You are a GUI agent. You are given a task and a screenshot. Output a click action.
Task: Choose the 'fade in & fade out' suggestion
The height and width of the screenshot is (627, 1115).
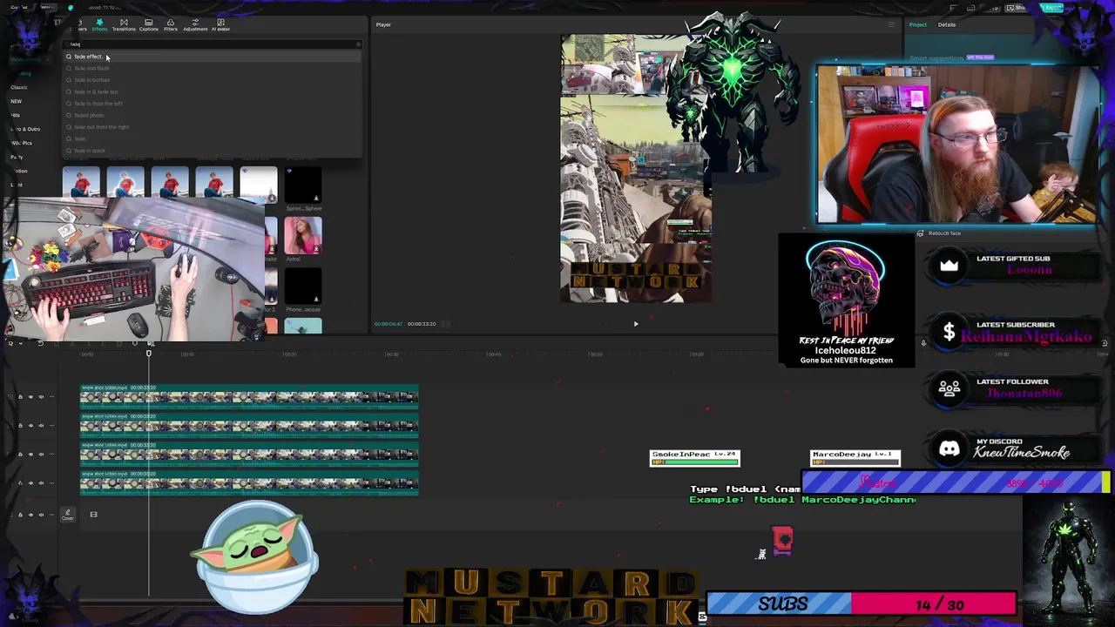[x=213, y=91]
